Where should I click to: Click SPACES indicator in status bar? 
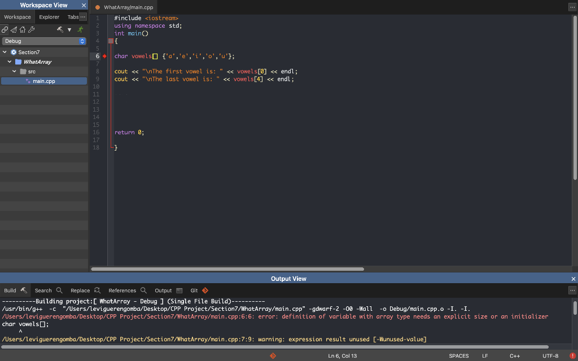(458, 355)
